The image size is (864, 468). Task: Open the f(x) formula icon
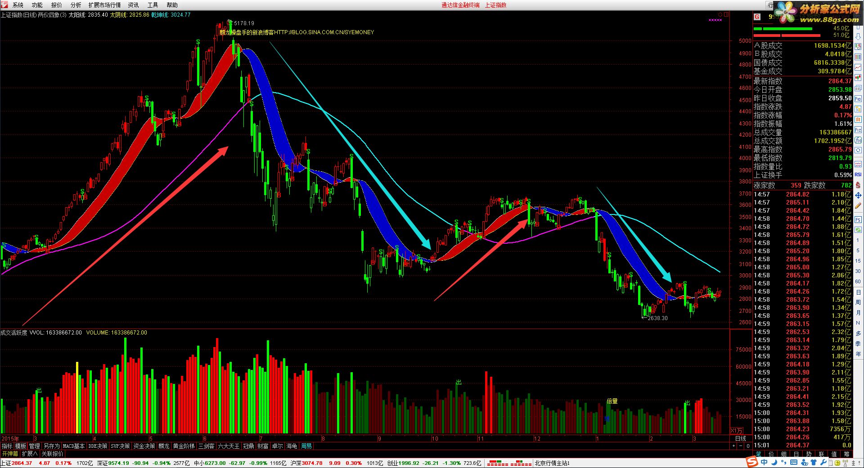[x=858, y=140]
